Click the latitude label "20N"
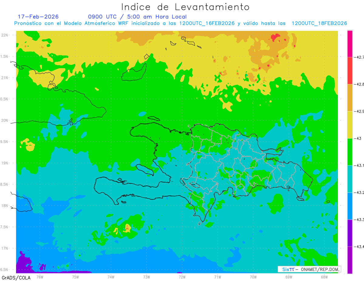This screenshot has width=364, height=281. tap(5, 120)
